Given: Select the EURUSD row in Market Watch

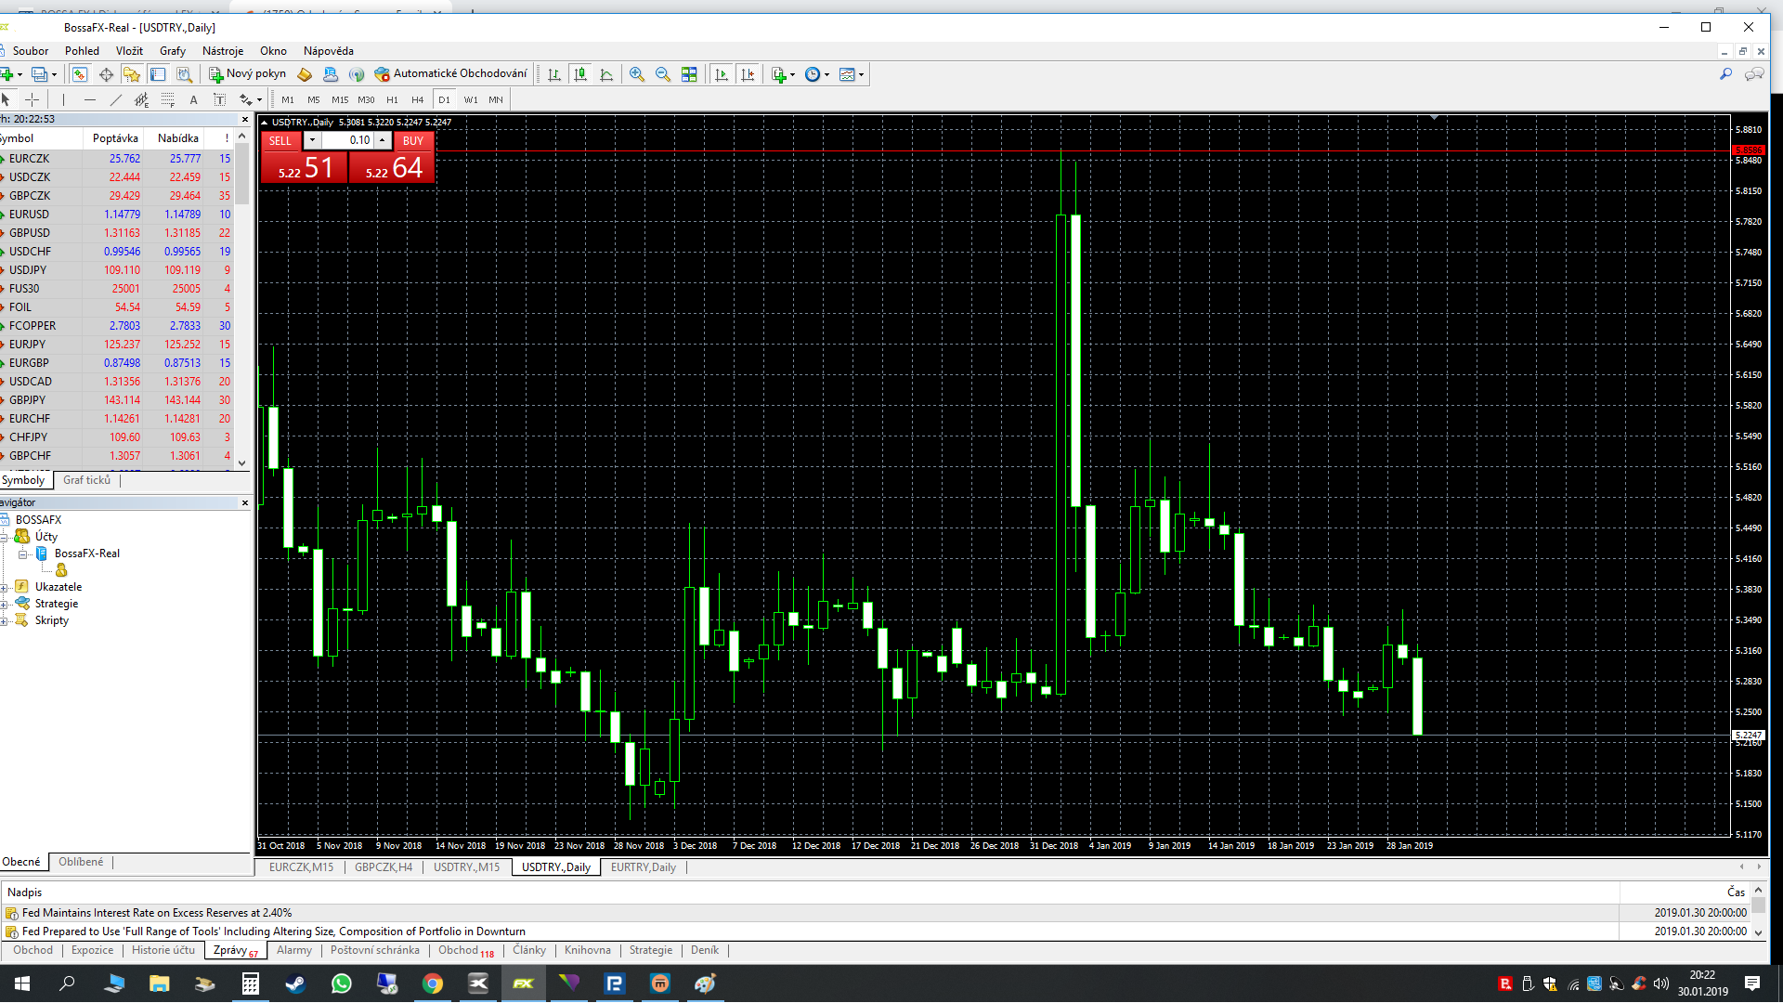Looking at the screenshot, I should [117, 215].
